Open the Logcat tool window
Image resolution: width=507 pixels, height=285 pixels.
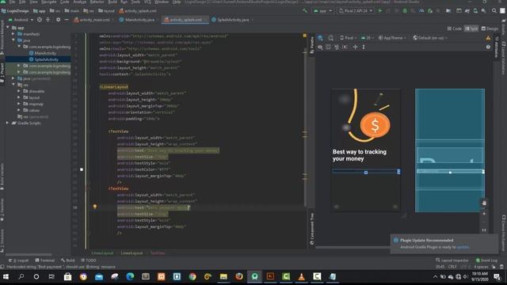click(19, 260)
